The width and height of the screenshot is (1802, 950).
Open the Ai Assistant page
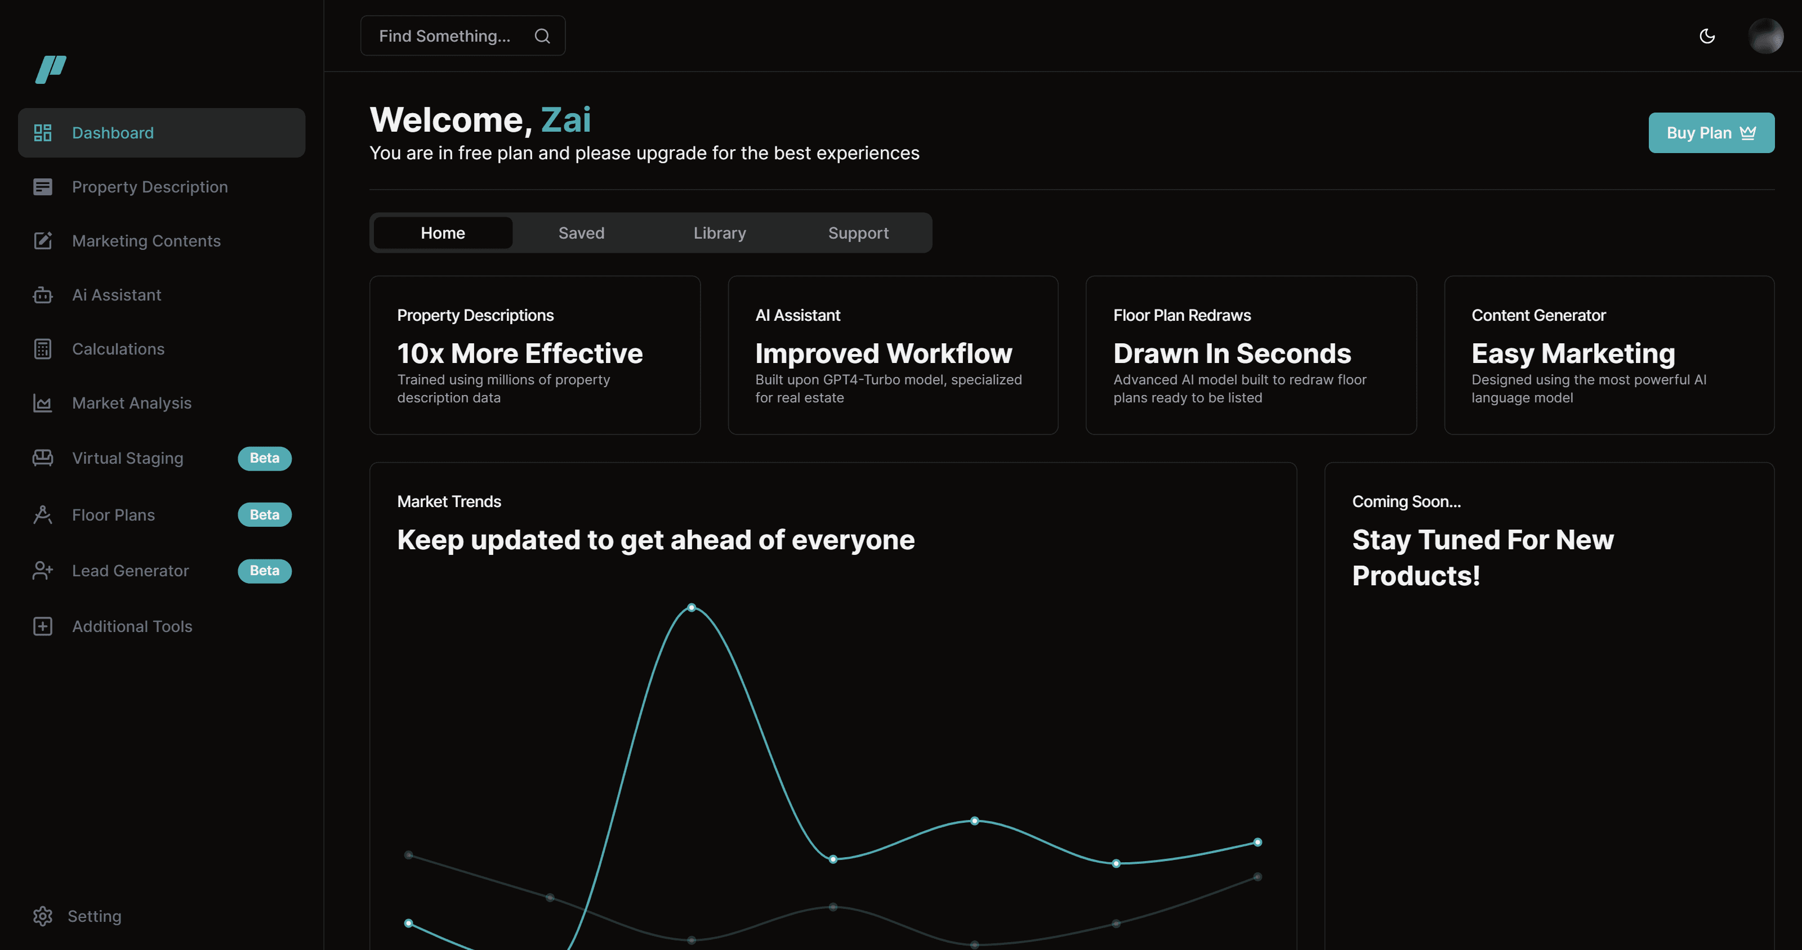pos(117,295)
